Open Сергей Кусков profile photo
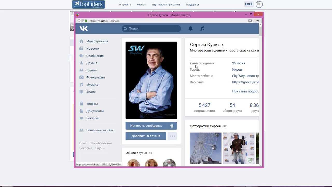Screen dimensions: 332x187 click(151, 80)
